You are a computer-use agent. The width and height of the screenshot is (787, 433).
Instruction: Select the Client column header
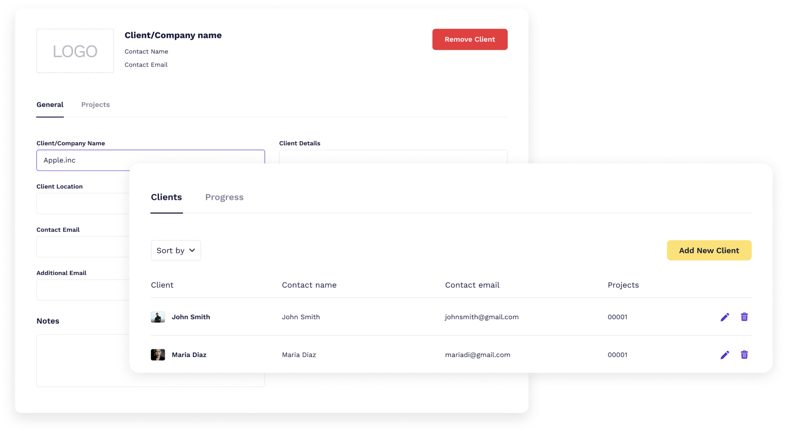click(x=162, y=285)
